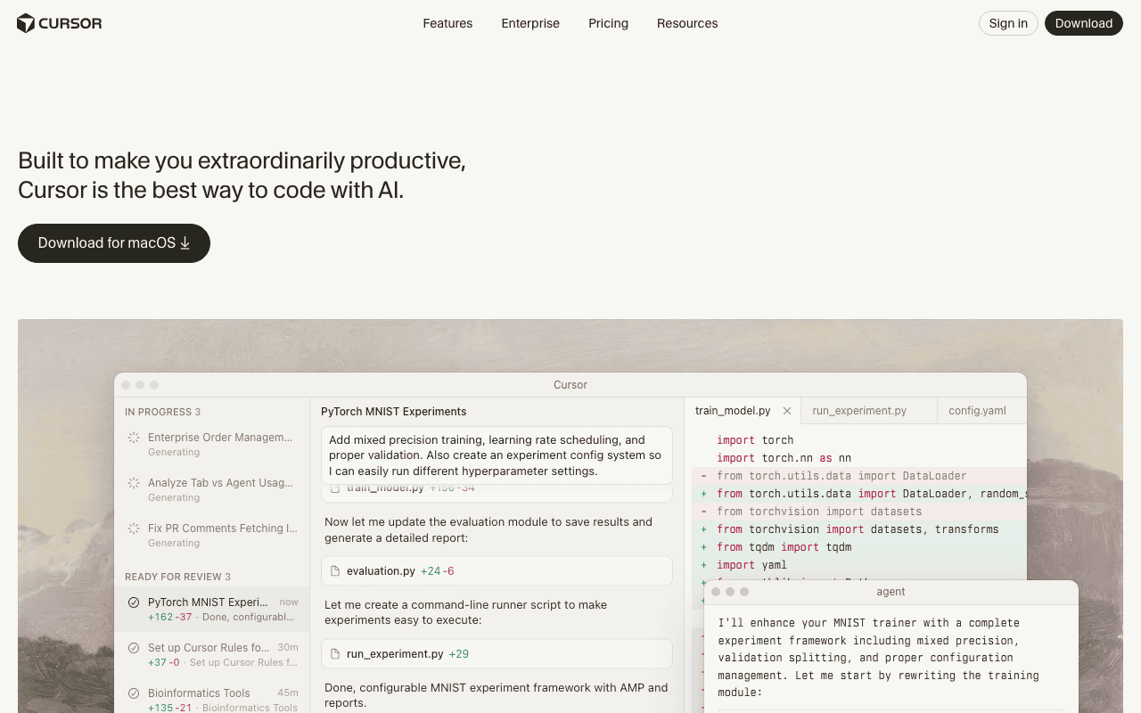Click checkmark icon beside Set up Cursor Rules
Viewport: 1141px width, 713px height.
click(134, 648)
